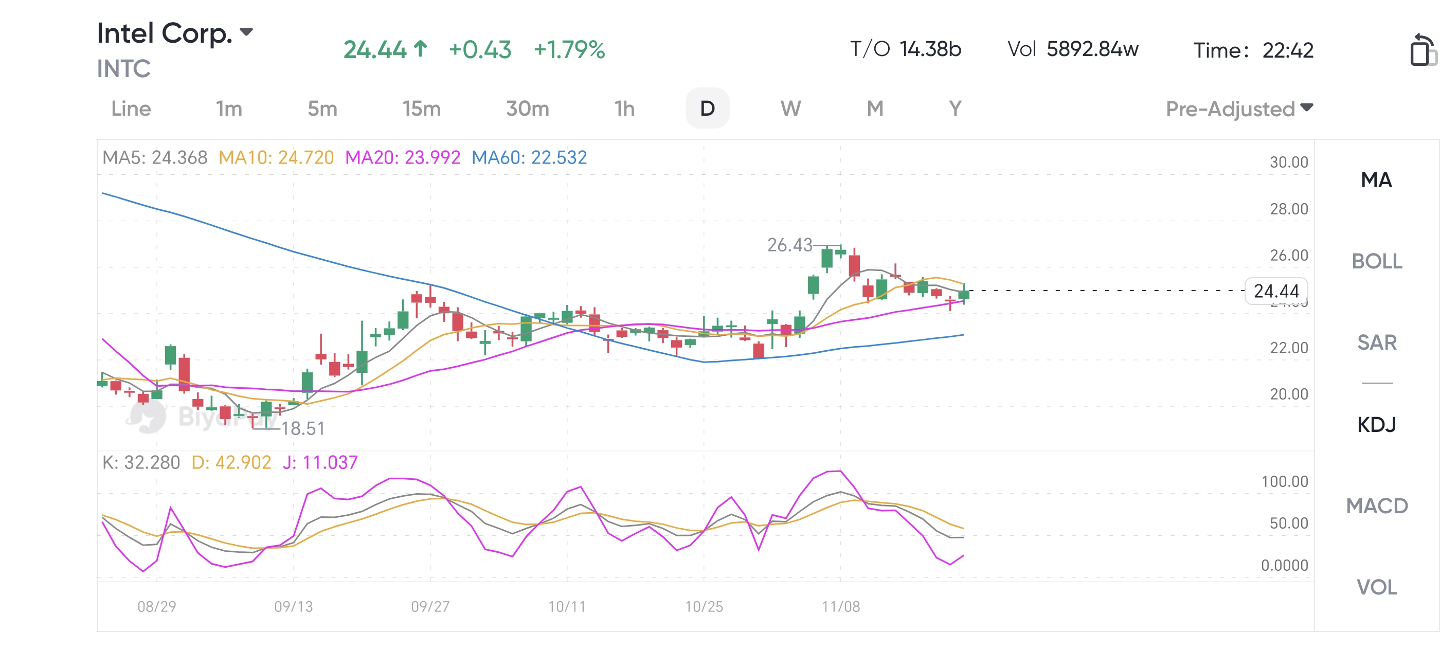The width and height of the screenshot is (1440, 650).
Task: Click the 09/13 date axis label
Action: click(x=294, y=606)
